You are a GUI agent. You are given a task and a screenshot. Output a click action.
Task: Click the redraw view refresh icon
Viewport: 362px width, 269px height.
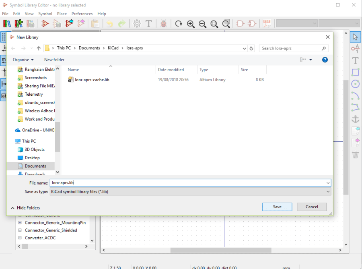coord(179,24)
